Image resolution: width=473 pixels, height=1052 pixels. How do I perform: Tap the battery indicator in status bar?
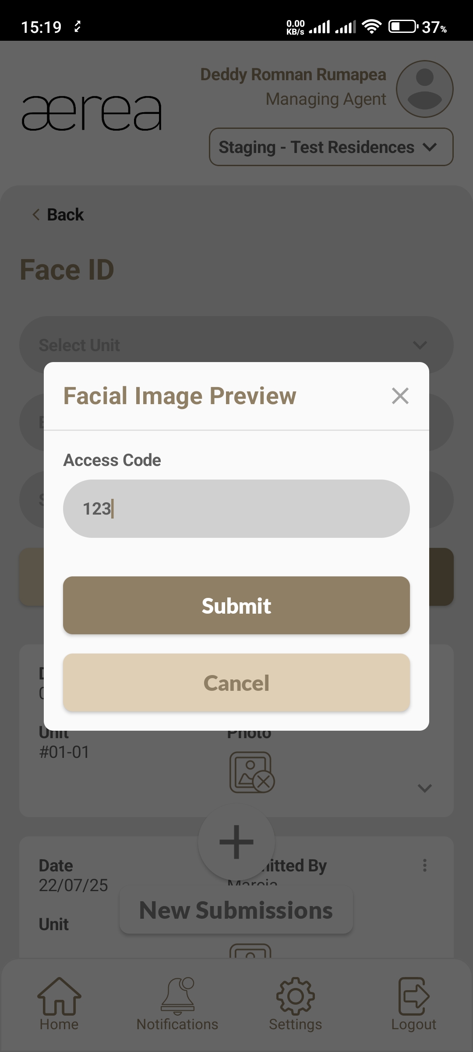click(402, 27)
